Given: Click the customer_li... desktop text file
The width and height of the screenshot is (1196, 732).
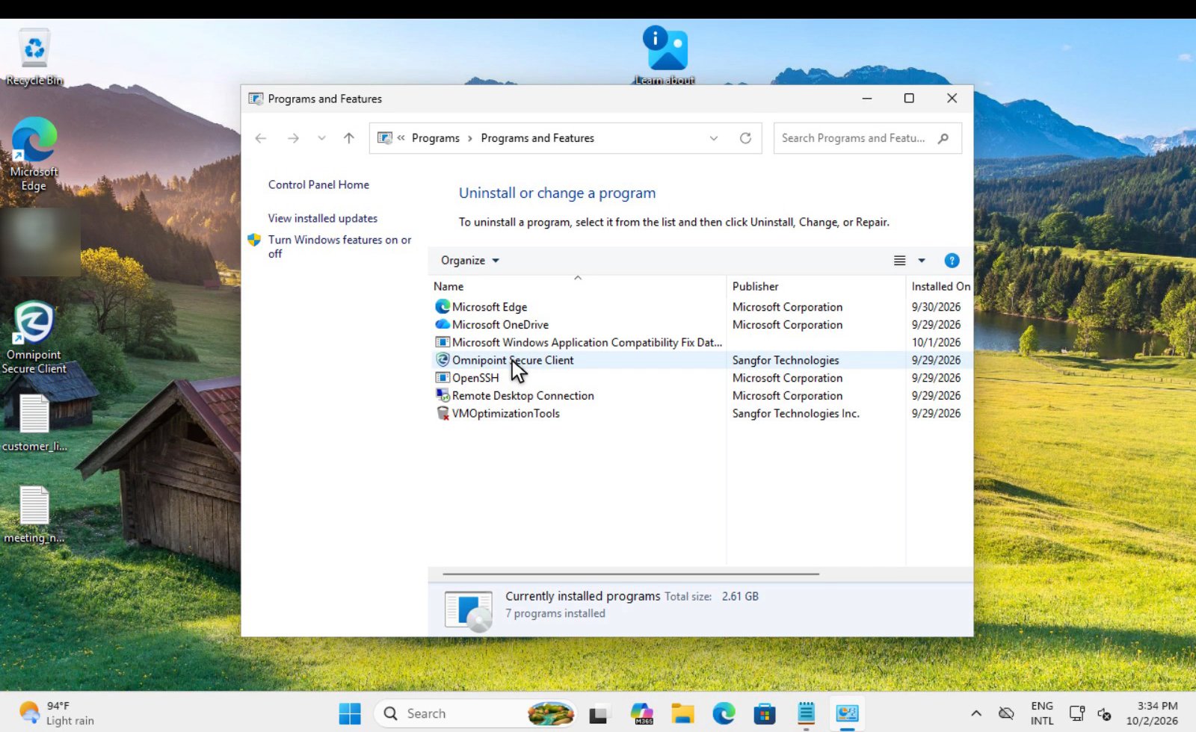Looking at the screenshot, I should pos(34,423).
